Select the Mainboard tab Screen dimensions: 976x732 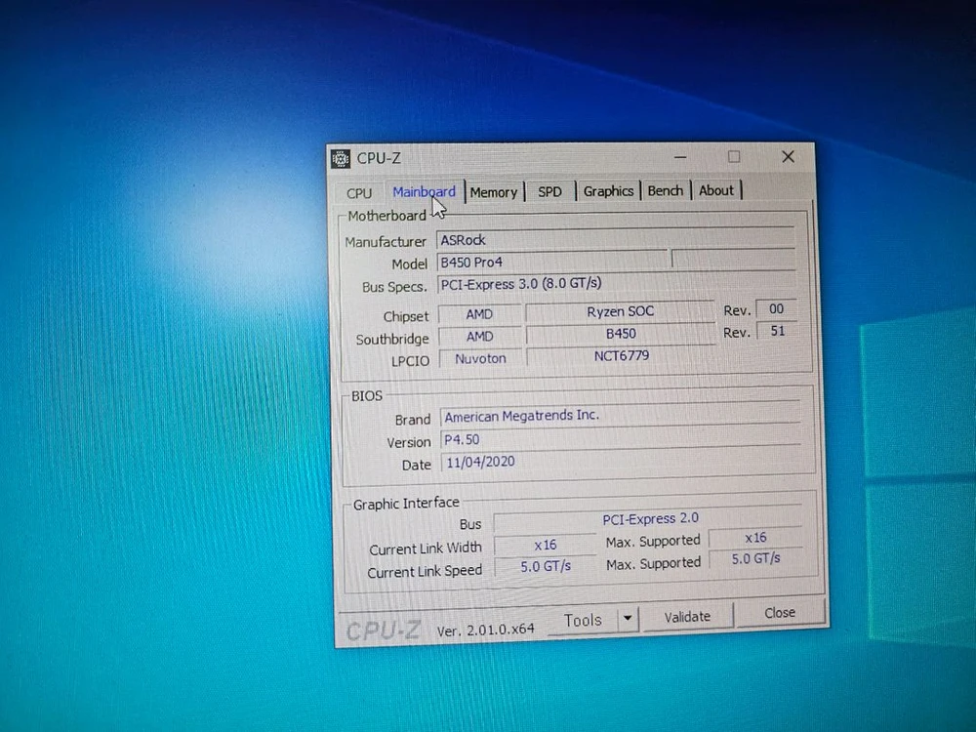coord(424,192)
